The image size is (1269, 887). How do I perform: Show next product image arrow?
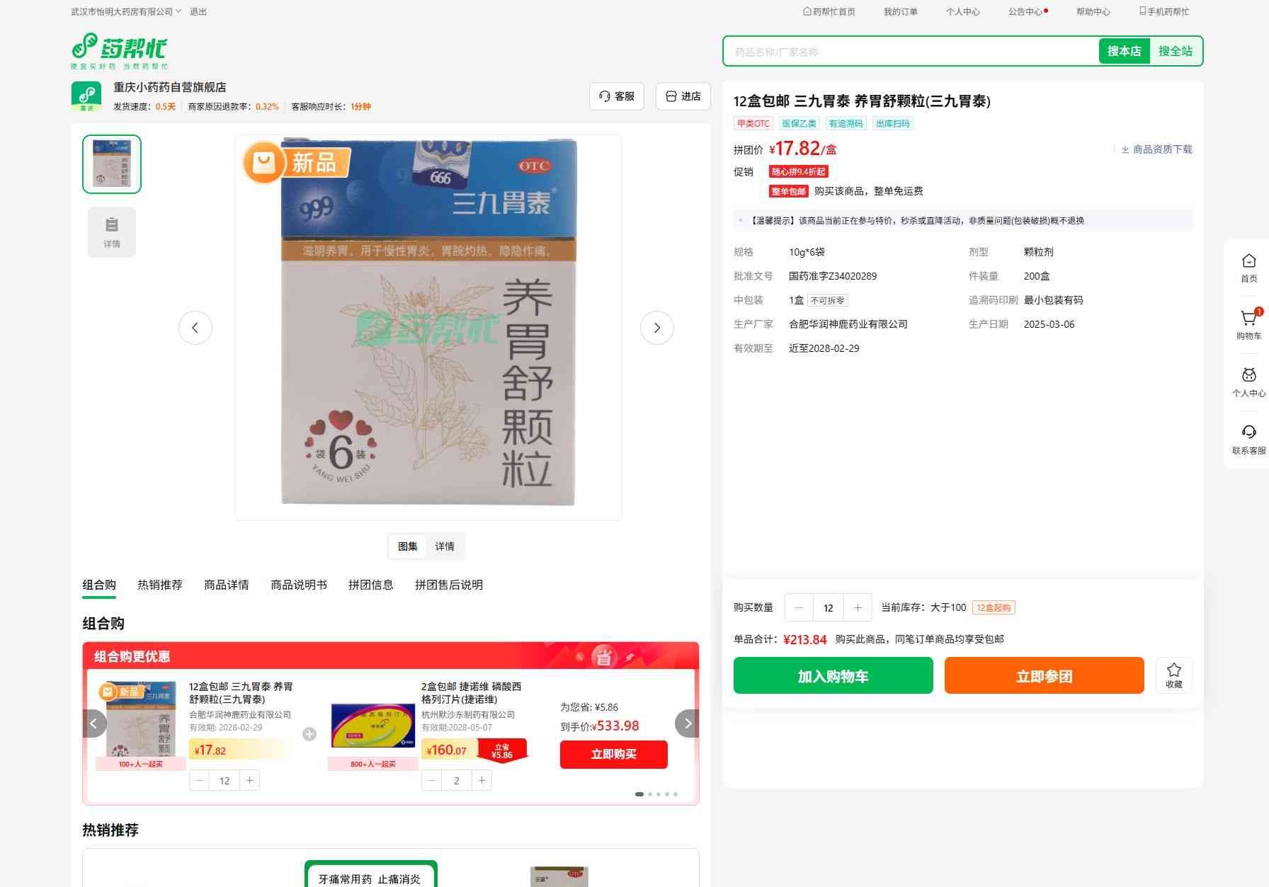(656, 328)
